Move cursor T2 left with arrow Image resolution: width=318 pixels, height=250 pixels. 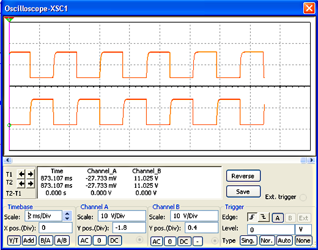click(x=21, y=184)
